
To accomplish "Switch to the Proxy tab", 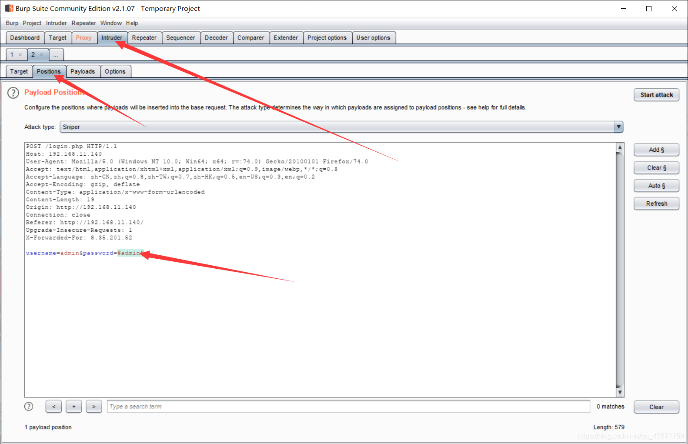I will pos(83,38).
